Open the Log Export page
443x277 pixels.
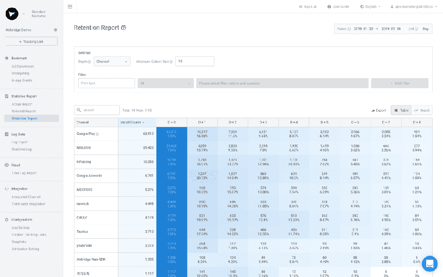pos(19,142)
